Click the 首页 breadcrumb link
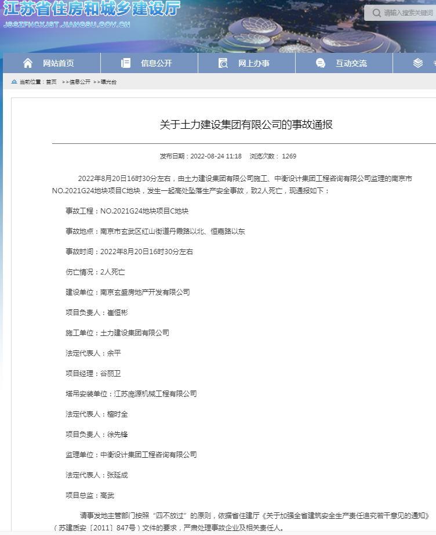 pos(51,82)
